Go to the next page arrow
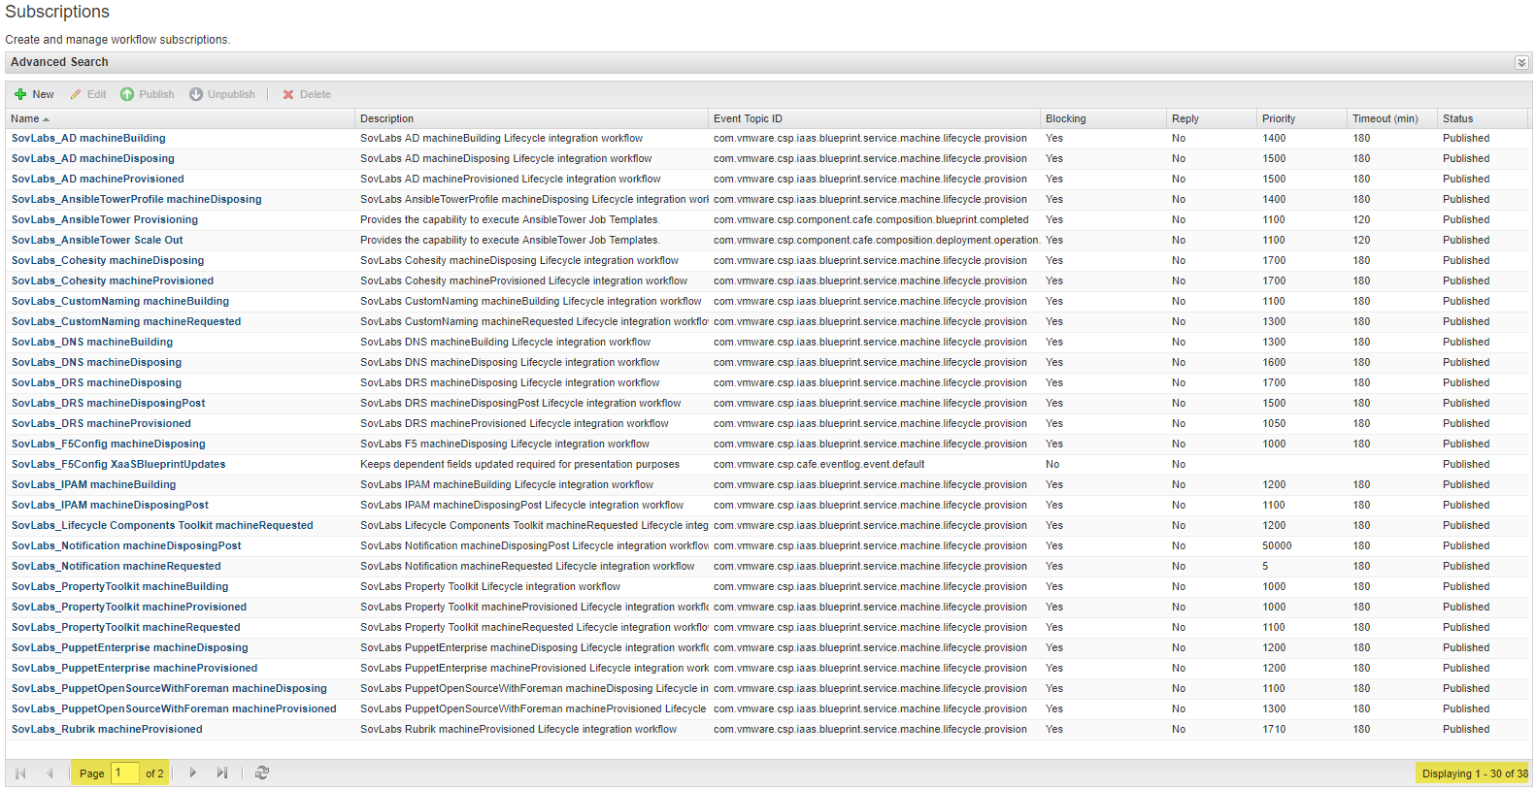The width and height of the screenshot is (1536, 790). coord(193,773)
